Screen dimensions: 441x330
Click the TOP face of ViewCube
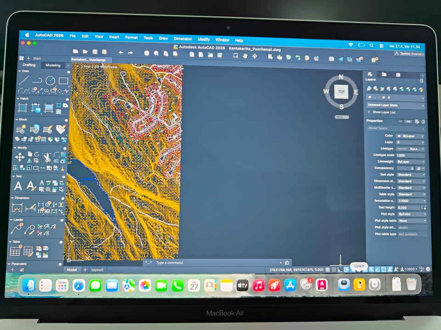tap(341, 92)
